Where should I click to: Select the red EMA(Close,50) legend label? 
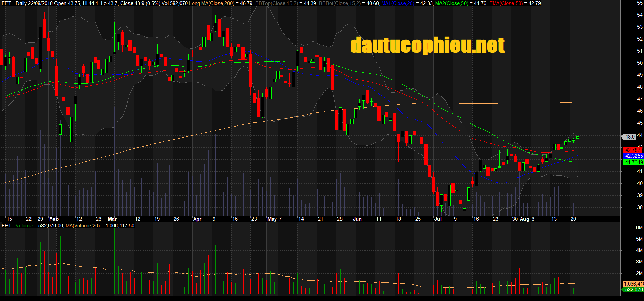[506, 3]
